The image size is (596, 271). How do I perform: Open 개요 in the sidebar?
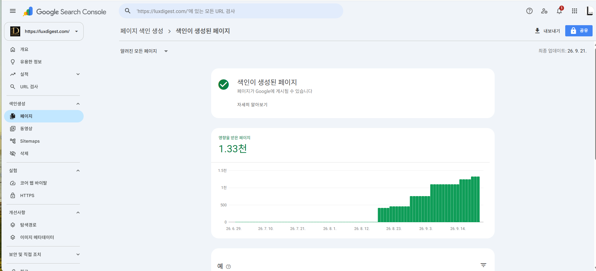point(44,49)
